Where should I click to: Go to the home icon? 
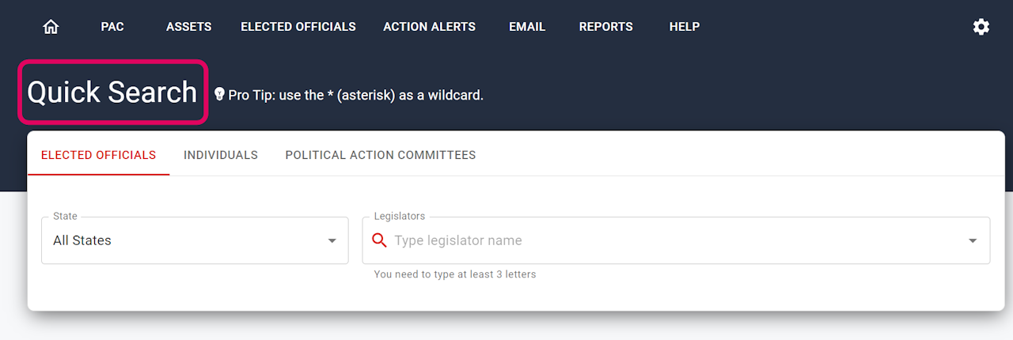tap(51, 27)
